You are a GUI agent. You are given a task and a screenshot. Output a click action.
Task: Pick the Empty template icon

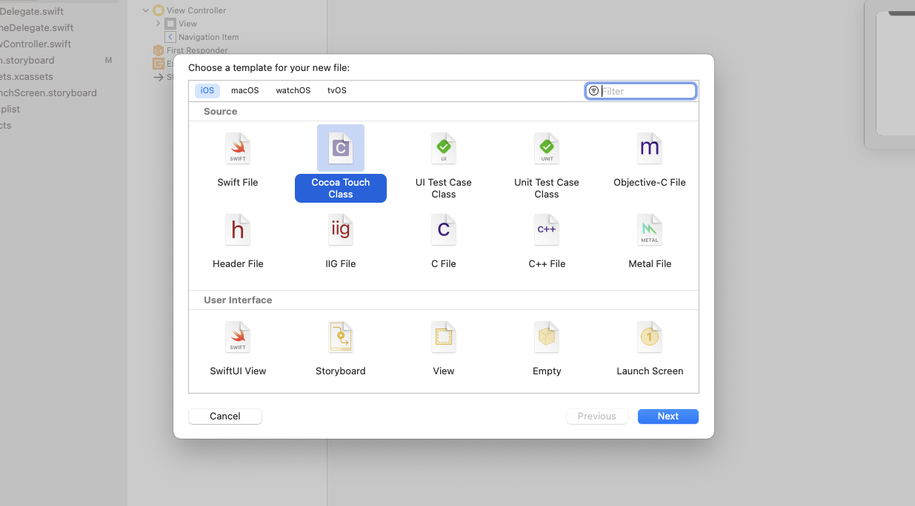point(547,337)
